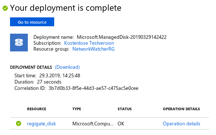Click the STATUS column header

pyautogui.click(x=125, y=109)
